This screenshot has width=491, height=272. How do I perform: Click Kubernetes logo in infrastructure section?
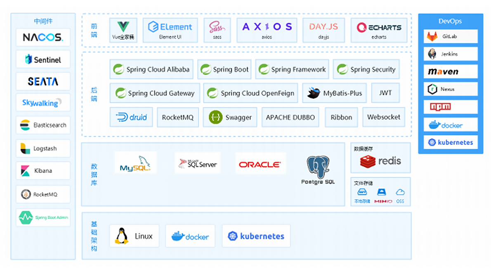(256, 236)
